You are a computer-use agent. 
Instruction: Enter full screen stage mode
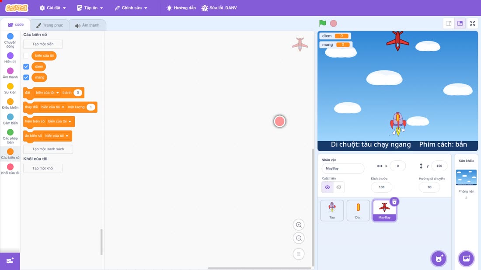click(472, 23)
